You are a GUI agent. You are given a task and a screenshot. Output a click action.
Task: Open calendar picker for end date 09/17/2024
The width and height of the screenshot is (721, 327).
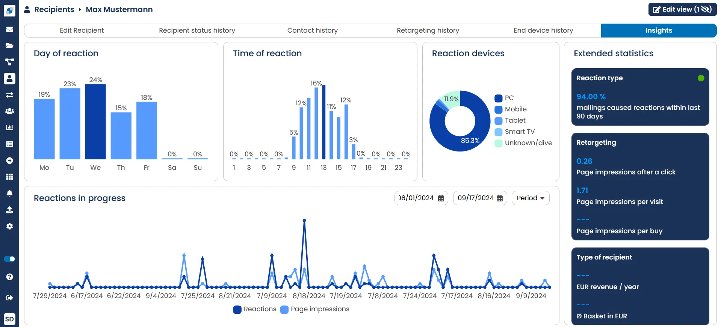[x=500, y=198]
